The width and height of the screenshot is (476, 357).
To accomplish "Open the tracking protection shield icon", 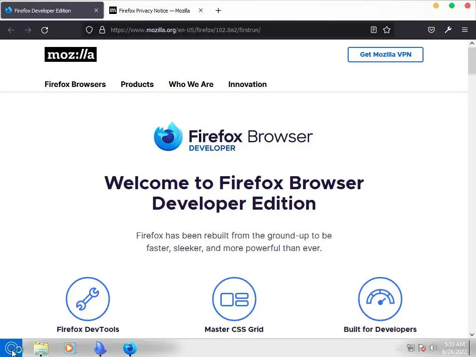I will 89,30.
